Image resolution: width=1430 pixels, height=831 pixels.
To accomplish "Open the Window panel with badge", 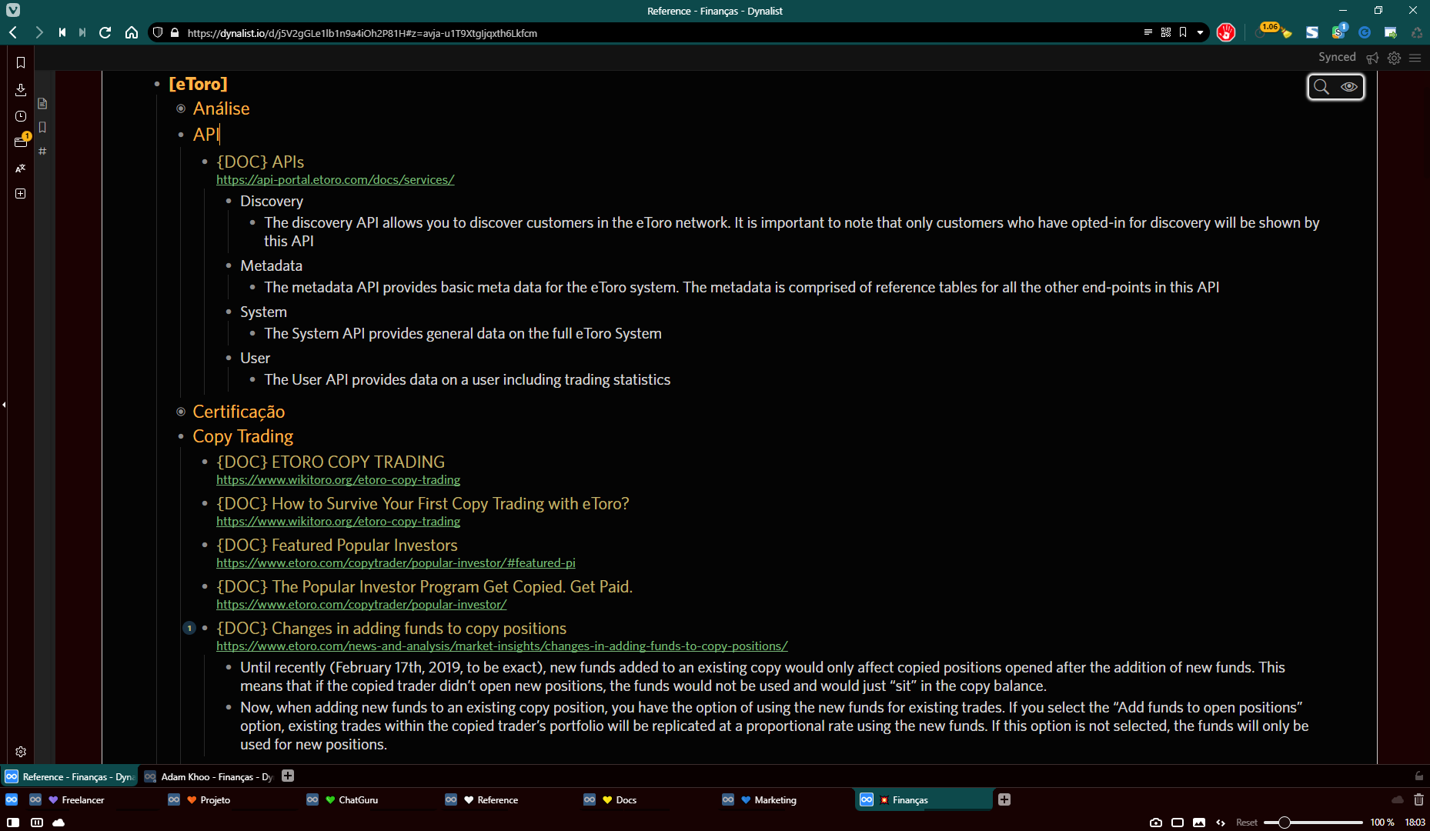I will [21, 142].
